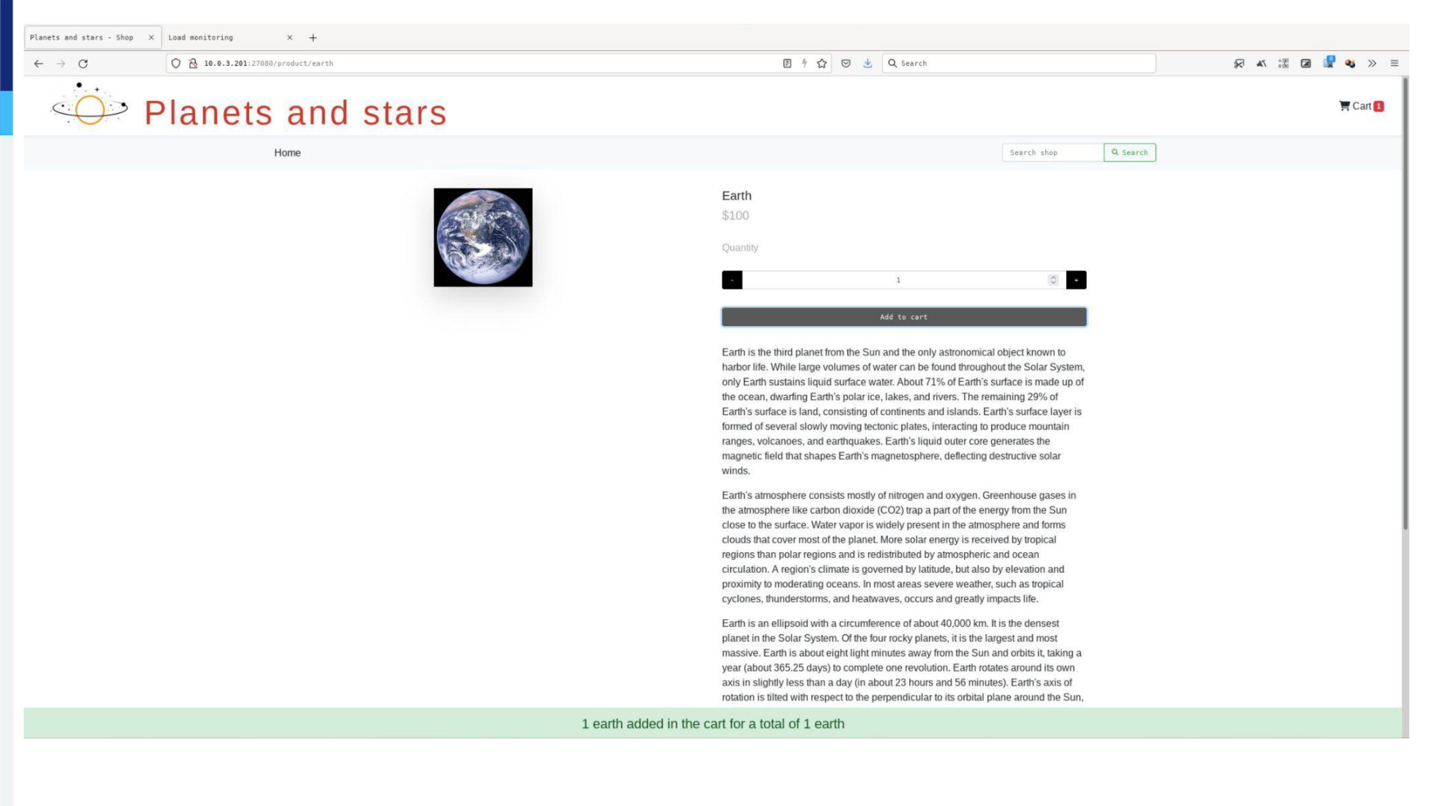
Task: Add Earth to cart
Action: pos(904,317)
